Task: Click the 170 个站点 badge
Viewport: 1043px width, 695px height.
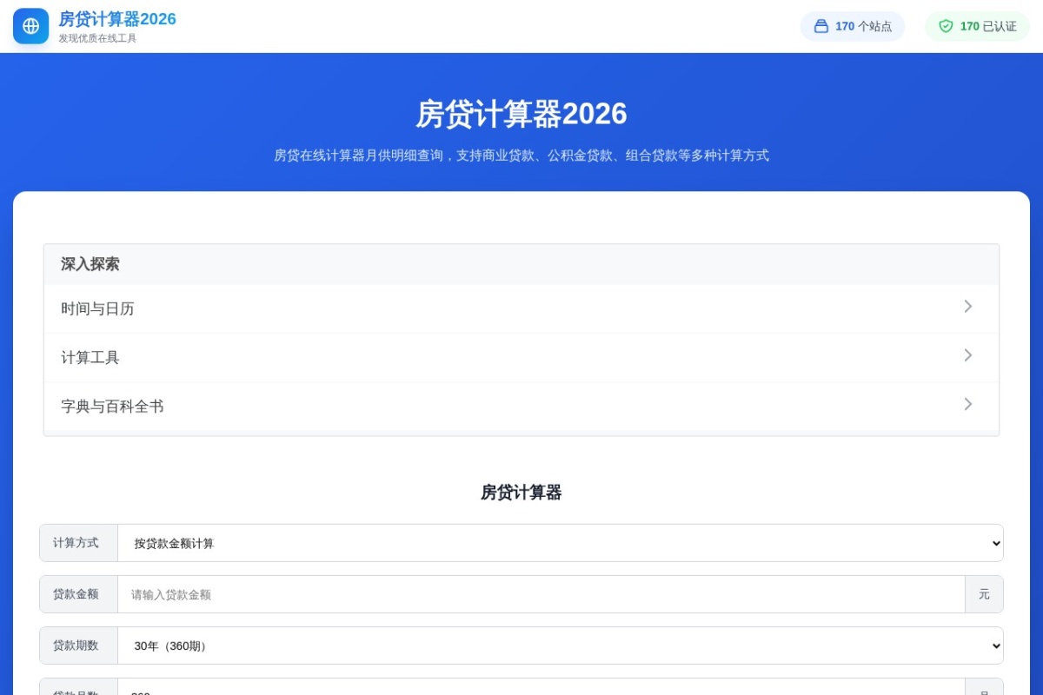Action: tap(853, 26)
